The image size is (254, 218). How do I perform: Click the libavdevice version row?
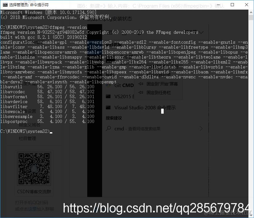point(47,102)
